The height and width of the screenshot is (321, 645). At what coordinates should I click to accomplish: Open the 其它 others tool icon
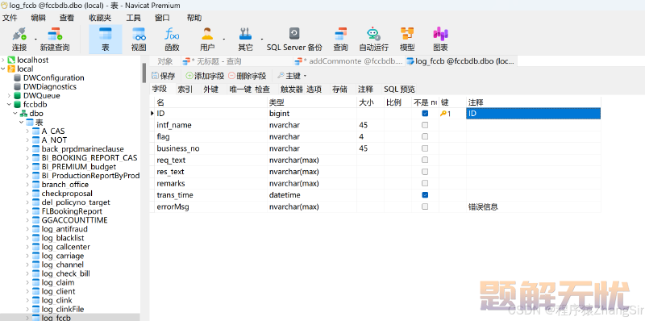tap(245, 34)
